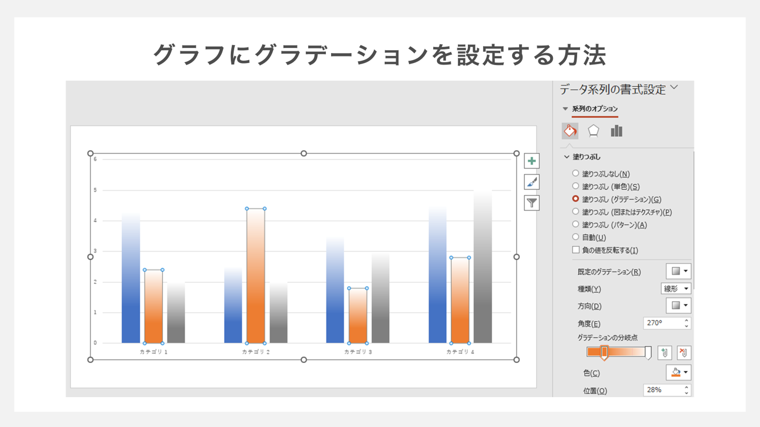This screenshot has height=427, width=760.
Task: Select the orange gradient stop on slider
Action: click(604, 352)
